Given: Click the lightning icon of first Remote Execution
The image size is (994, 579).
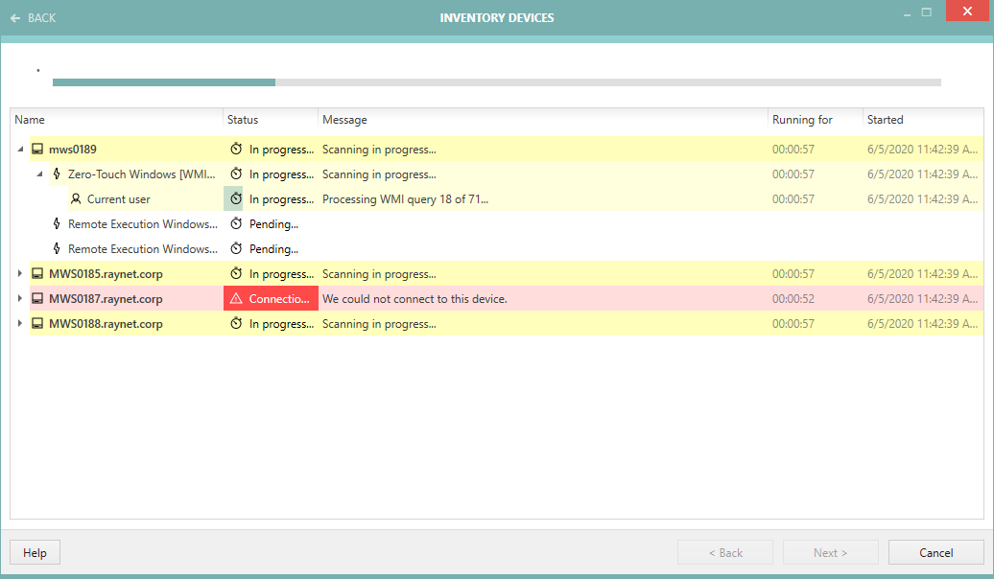Looking at the screenshot, I should pos(57,224).
